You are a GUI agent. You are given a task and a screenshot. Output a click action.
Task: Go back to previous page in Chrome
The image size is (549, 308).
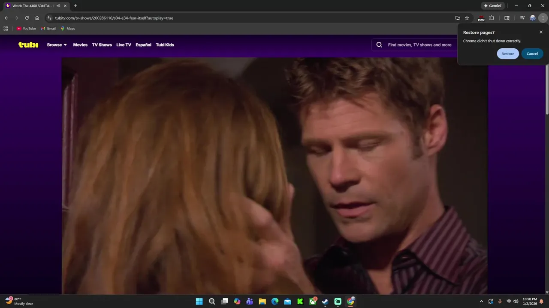6,18
